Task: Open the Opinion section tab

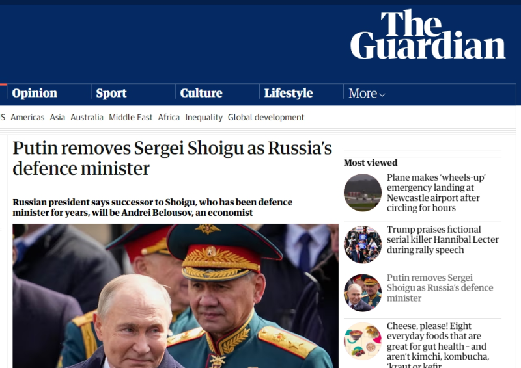Action: click(x=35, y=93)
